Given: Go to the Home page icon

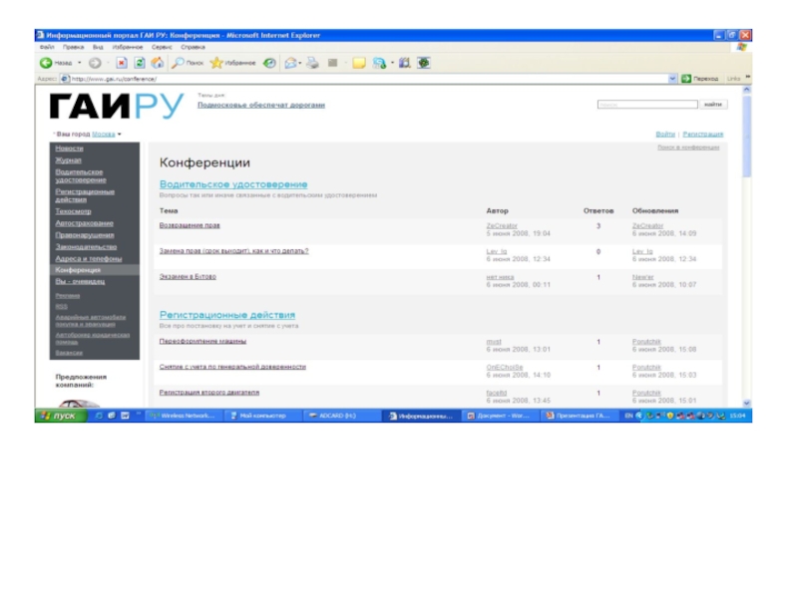Looking at the screenshot, I should pyautogui.click(x=158, y=63).
